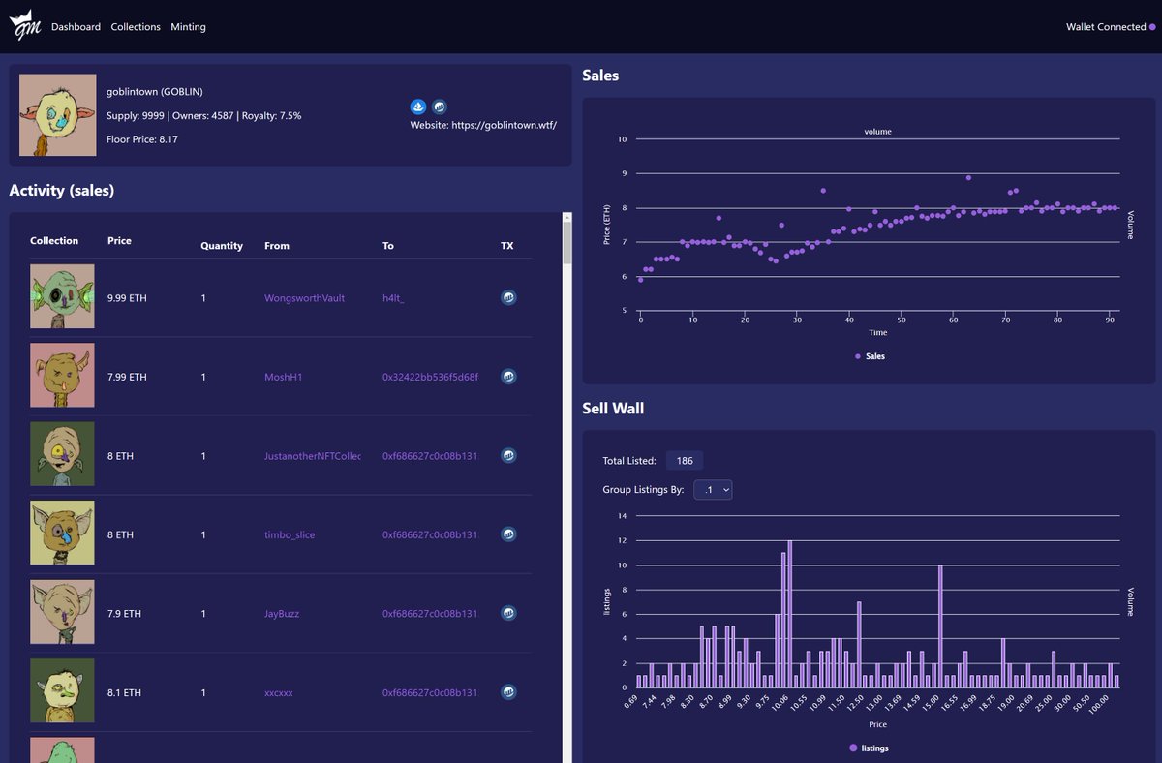Image resolution: width=1162 pixels, height=763 pixels.
Task: Open the Minting menu
Action: pyautogui.click(x=188, y=27)
